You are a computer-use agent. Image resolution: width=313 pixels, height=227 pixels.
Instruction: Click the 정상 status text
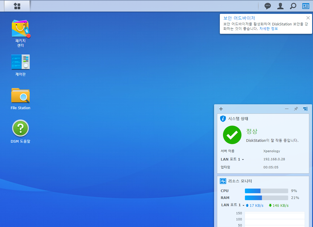click(x=252, y=131)
